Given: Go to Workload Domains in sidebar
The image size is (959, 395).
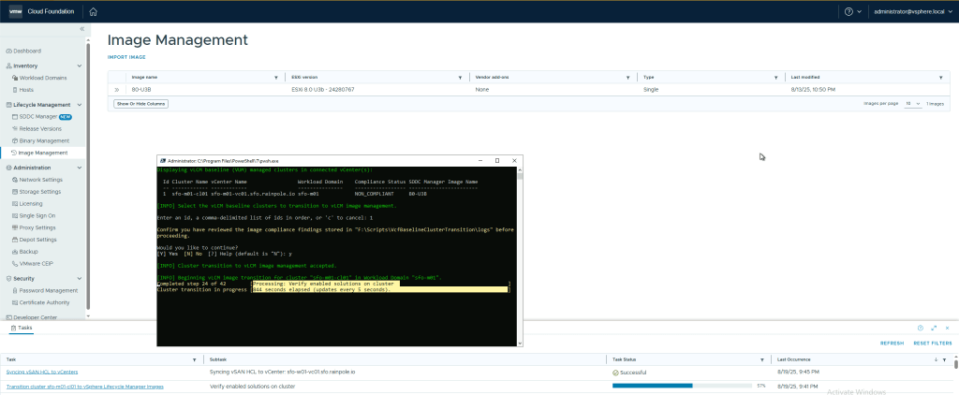Looking at the screenshot, I should point(44,78).
